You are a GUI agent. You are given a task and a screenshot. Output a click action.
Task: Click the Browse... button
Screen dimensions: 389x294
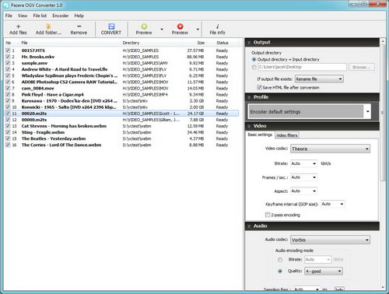point(362,67)
